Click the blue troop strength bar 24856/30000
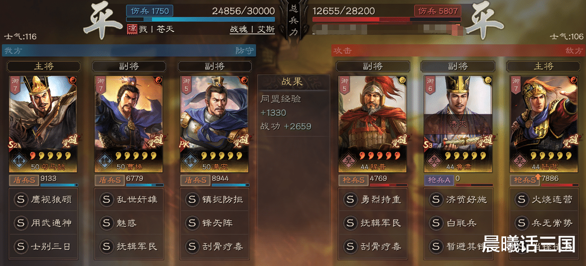 (201, 20)
